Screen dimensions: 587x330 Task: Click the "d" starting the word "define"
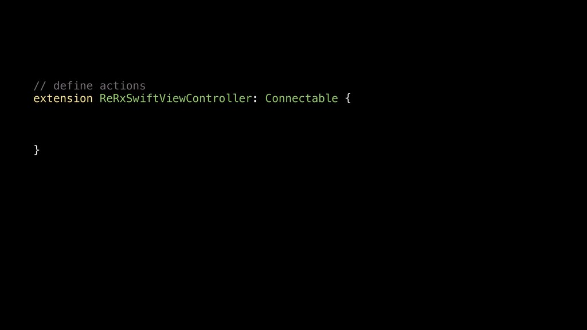[57, 86]
